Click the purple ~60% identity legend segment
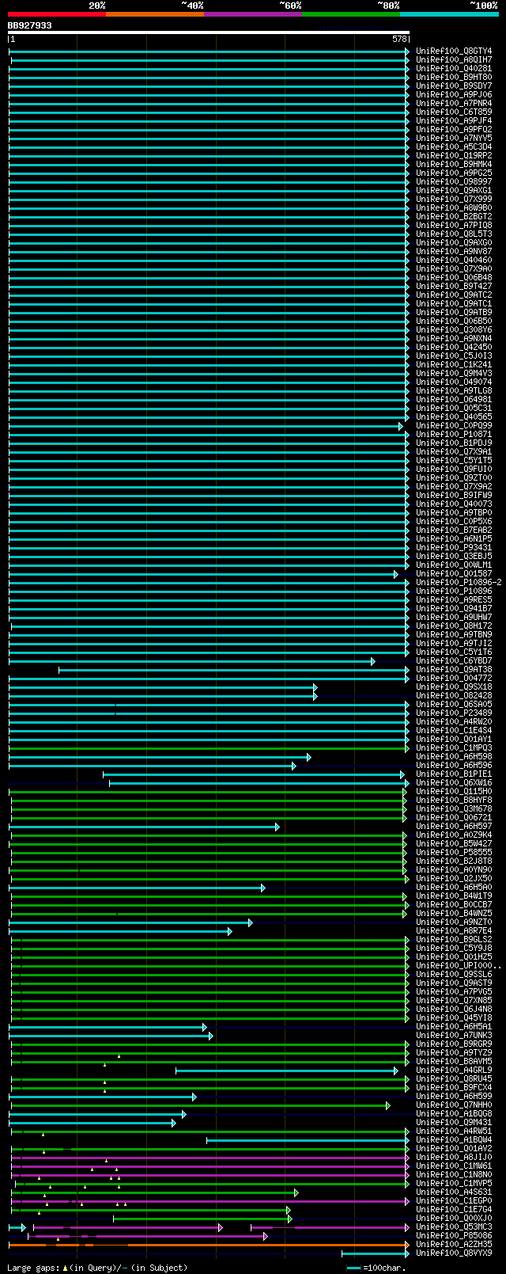 pyautogui.click(x=252, y=14)
